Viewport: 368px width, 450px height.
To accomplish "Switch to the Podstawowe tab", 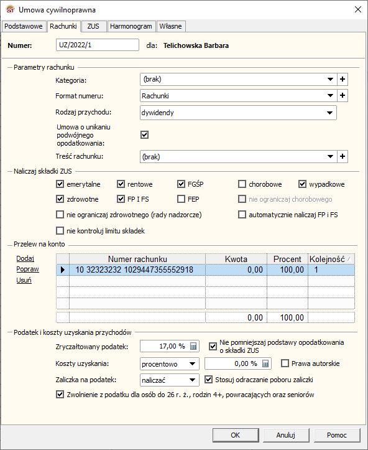I will tap(24, 26).
